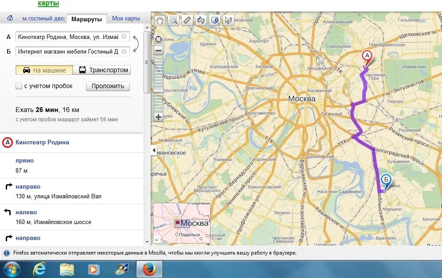Viewport: 442px width, 278px height.
Task: Click the 'What's here' cursor question tool
Action: pos(229,20)
